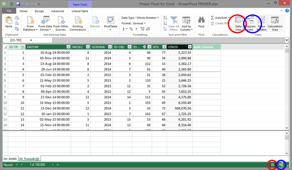
Task: Click data grid vertical scrollbar down arrow
Action: 287,128
